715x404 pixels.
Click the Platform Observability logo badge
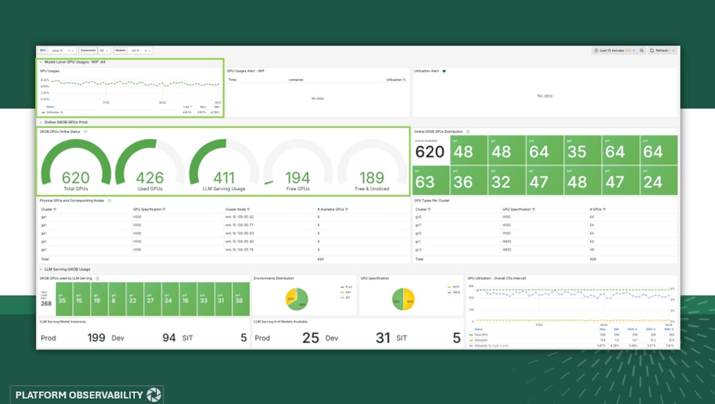click(x=86, y=395)
